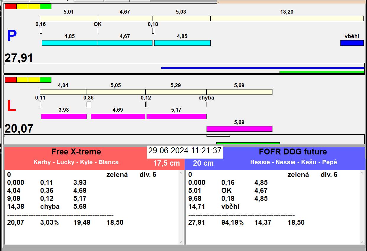Select the cream 5,69 segment in lane L

(x=239, y=92)
